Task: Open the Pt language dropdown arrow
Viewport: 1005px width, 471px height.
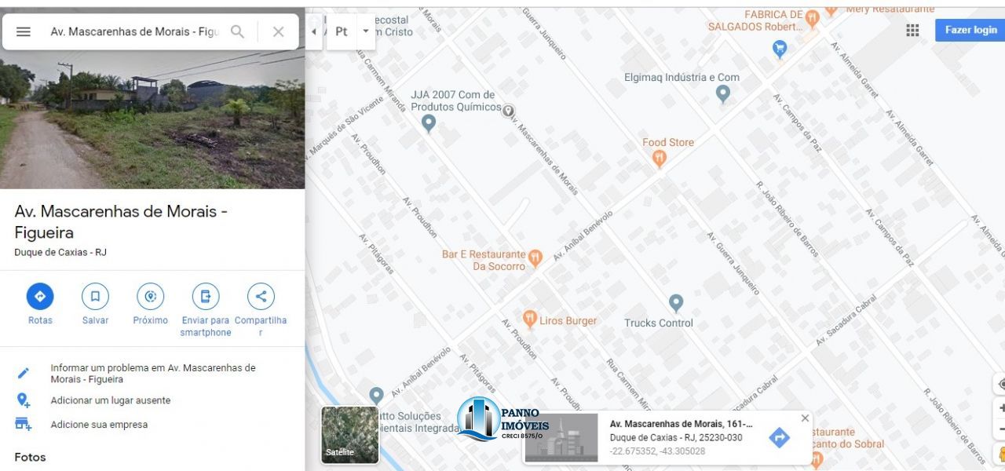Action: (x=365, y=31)
